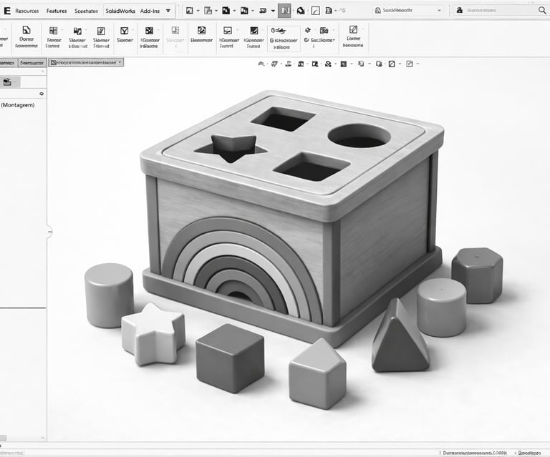
Task: Click the second heads-up view toolbar icon
Action: (x=275, y=64)
